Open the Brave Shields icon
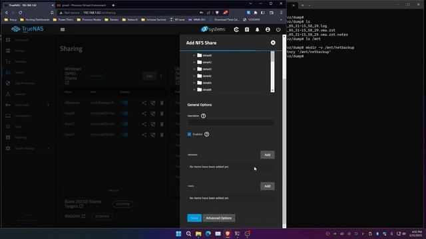The height and width of the screenshot is (239, 426). coord(217,13)
